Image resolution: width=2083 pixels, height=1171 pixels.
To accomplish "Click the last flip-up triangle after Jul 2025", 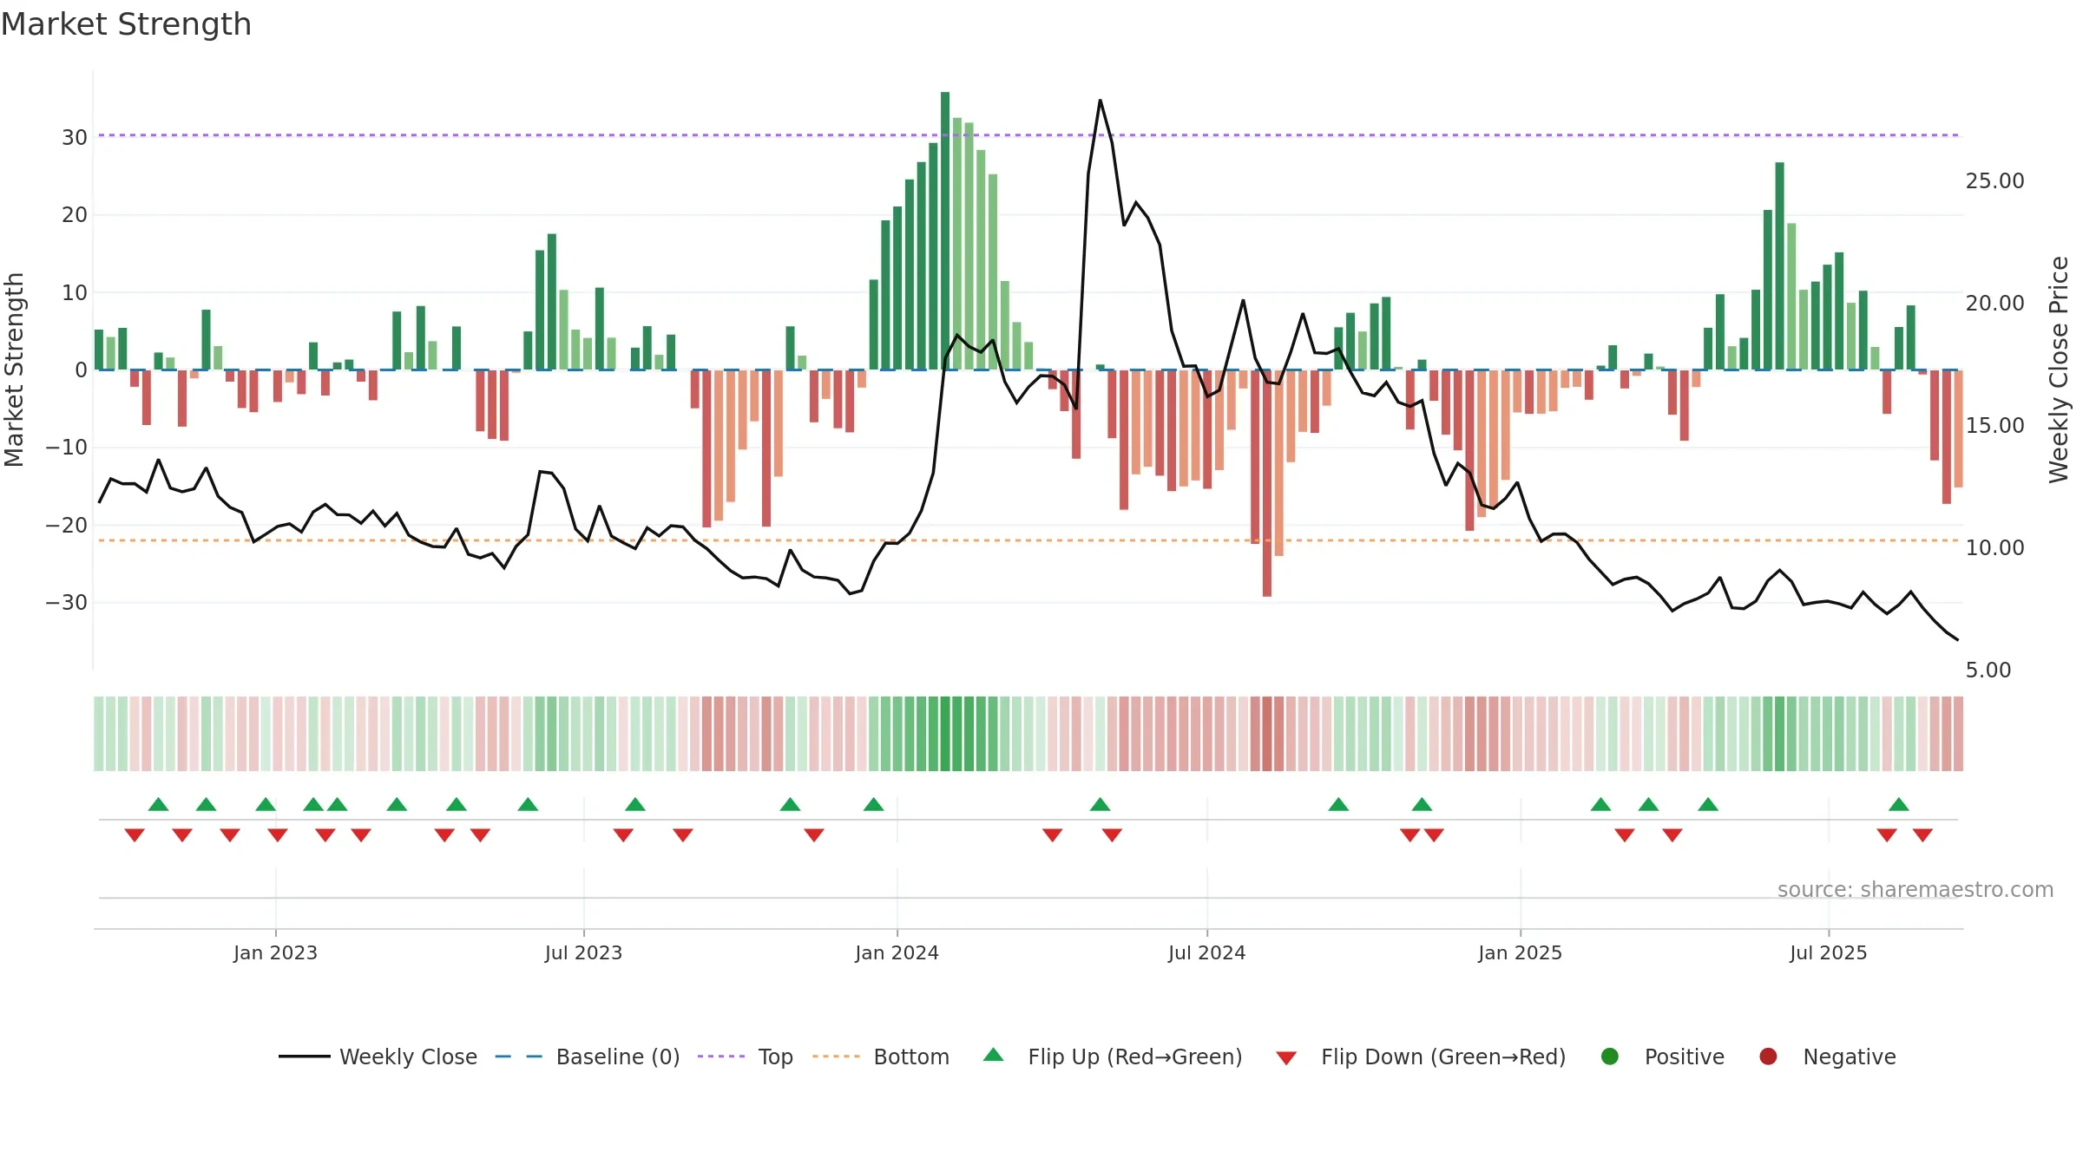I will pos(1898,804).
